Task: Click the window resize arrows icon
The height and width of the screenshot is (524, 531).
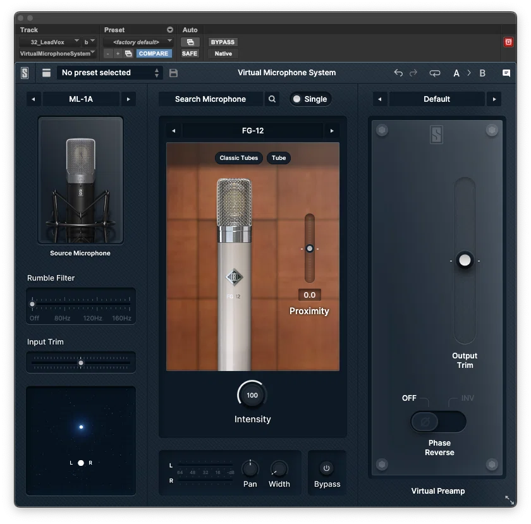Action: (x=510, y=499)
